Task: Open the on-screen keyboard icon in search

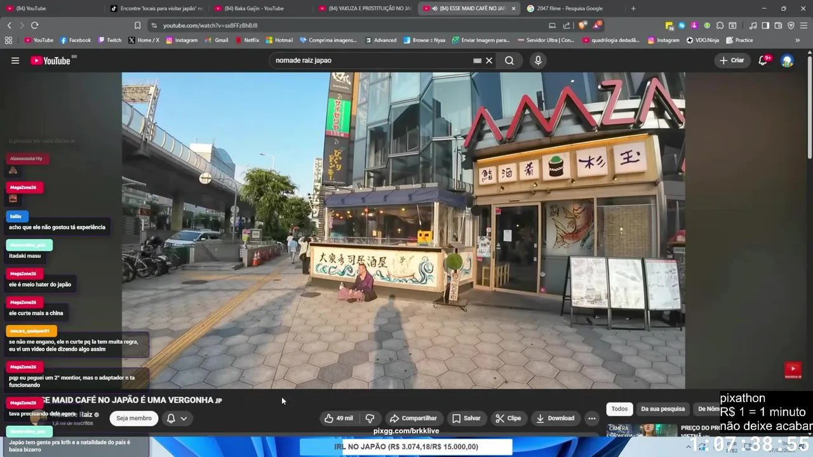Action: [477, 60]
